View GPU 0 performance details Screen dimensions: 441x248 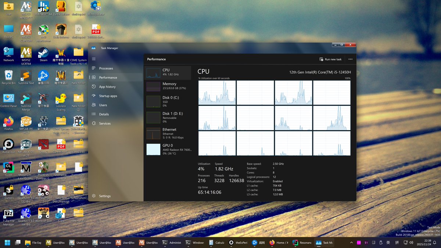point(168,149)
